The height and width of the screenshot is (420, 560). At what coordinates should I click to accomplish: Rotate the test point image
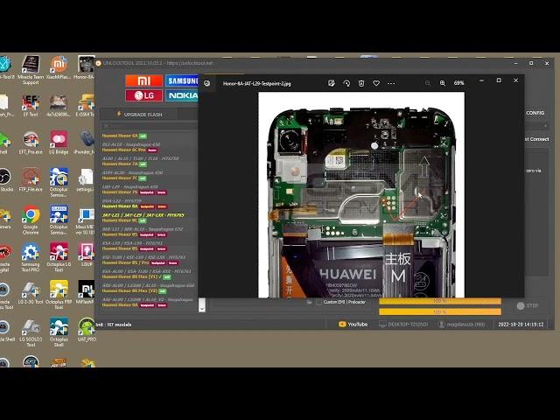tap(346, 83)
